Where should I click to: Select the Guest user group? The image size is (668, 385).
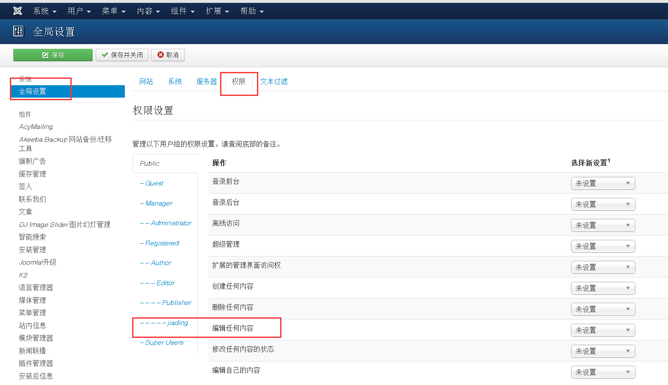(x=151, y=183)
